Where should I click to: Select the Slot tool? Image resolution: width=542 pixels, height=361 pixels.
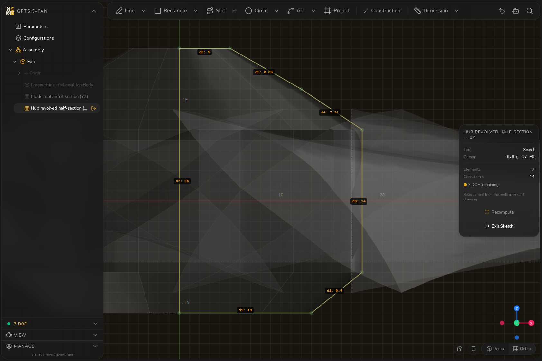click(x=216, y=11)
